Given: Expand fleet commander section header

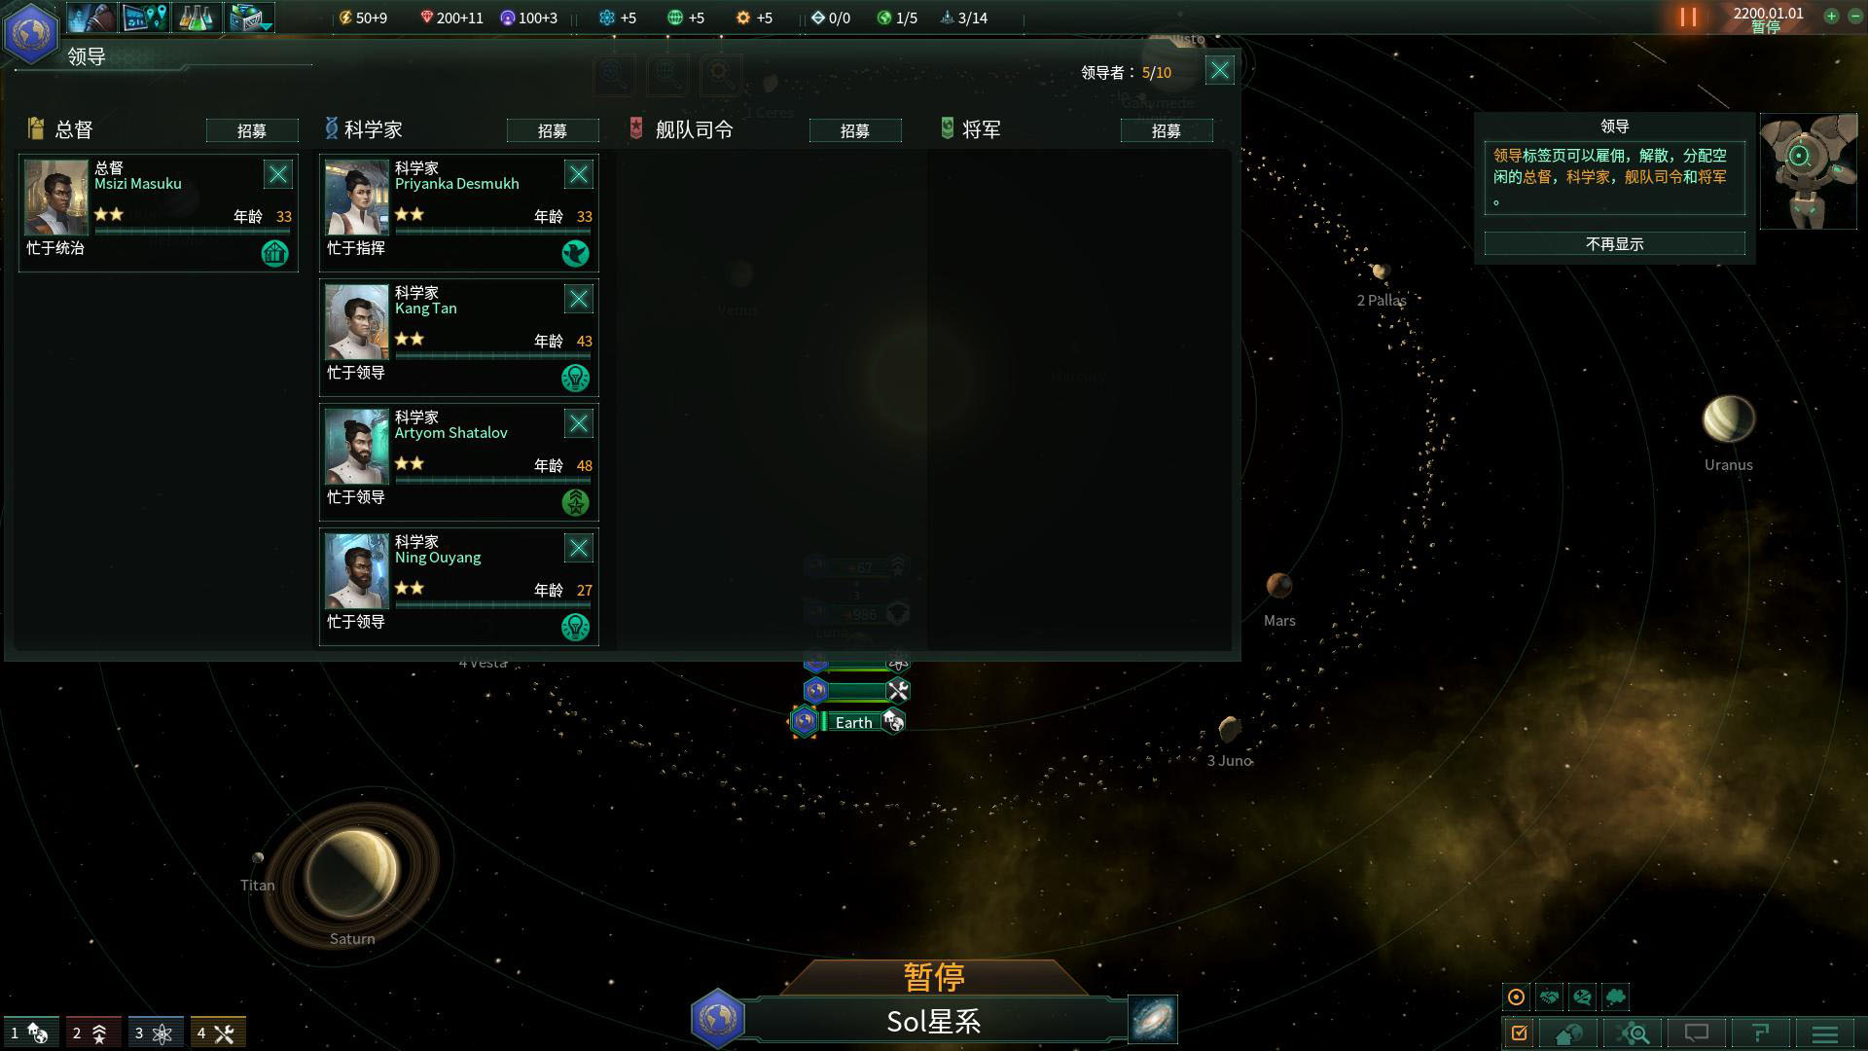Looking at the screenshot, I should click(692, 128).
